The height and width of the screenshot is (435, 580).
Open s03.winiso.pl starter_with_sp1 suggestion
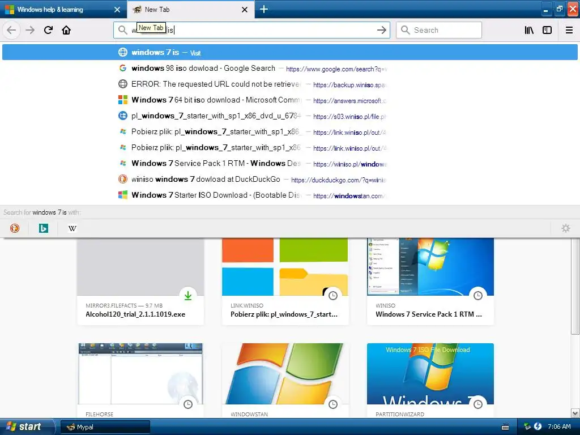tap(289, 116)
